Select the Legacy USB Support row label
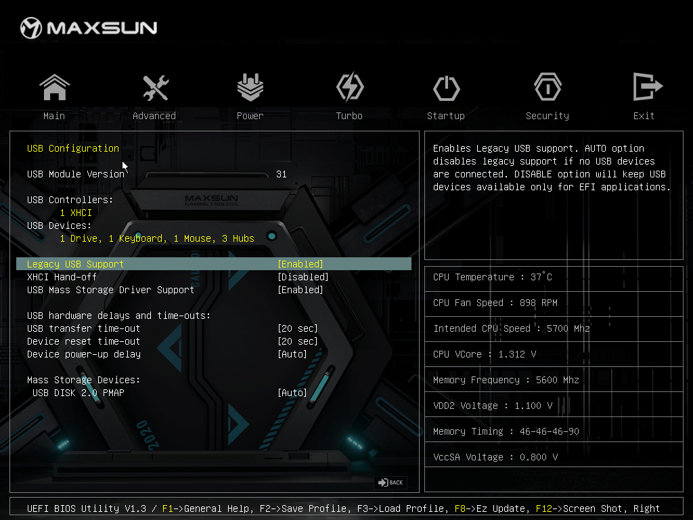693x520 pixels. tap(75, 264)
